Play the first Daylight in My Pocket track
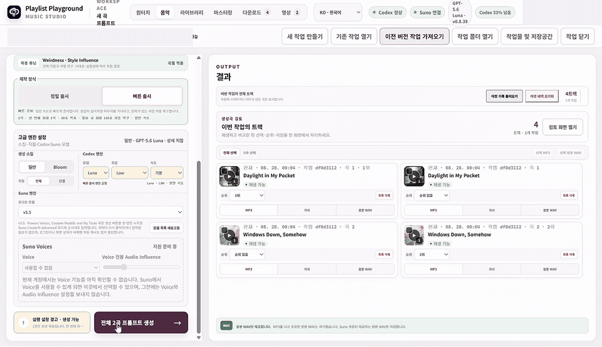This screenshot has width=602, height=347. click(230, 176)
